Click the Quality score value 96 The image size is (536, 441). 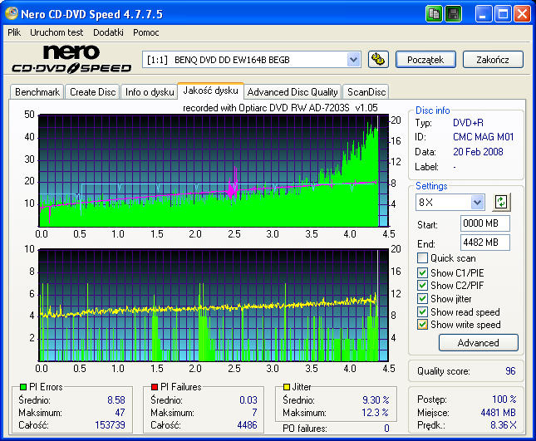point(510,370)
